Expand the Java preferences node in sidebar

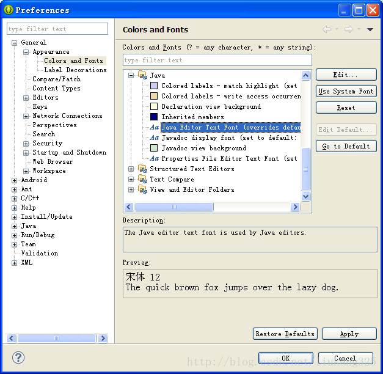click(15, 226)
